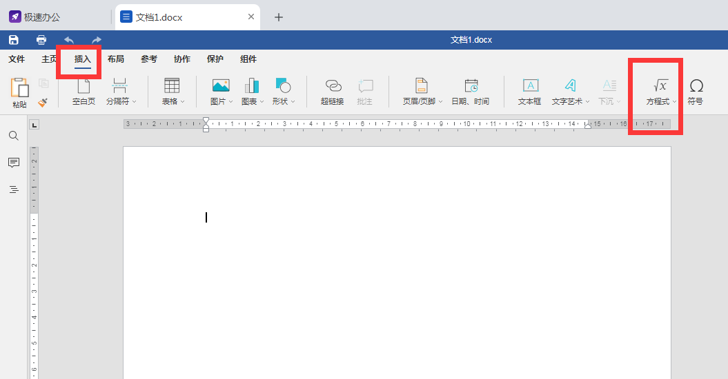Switch to the 保护 (Protection) tab
728x379 pixels.
215,59
